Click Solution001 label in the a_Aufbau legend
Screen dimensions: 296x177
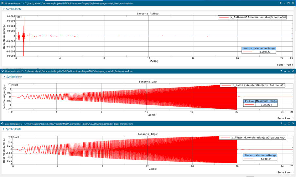point(278,17)
